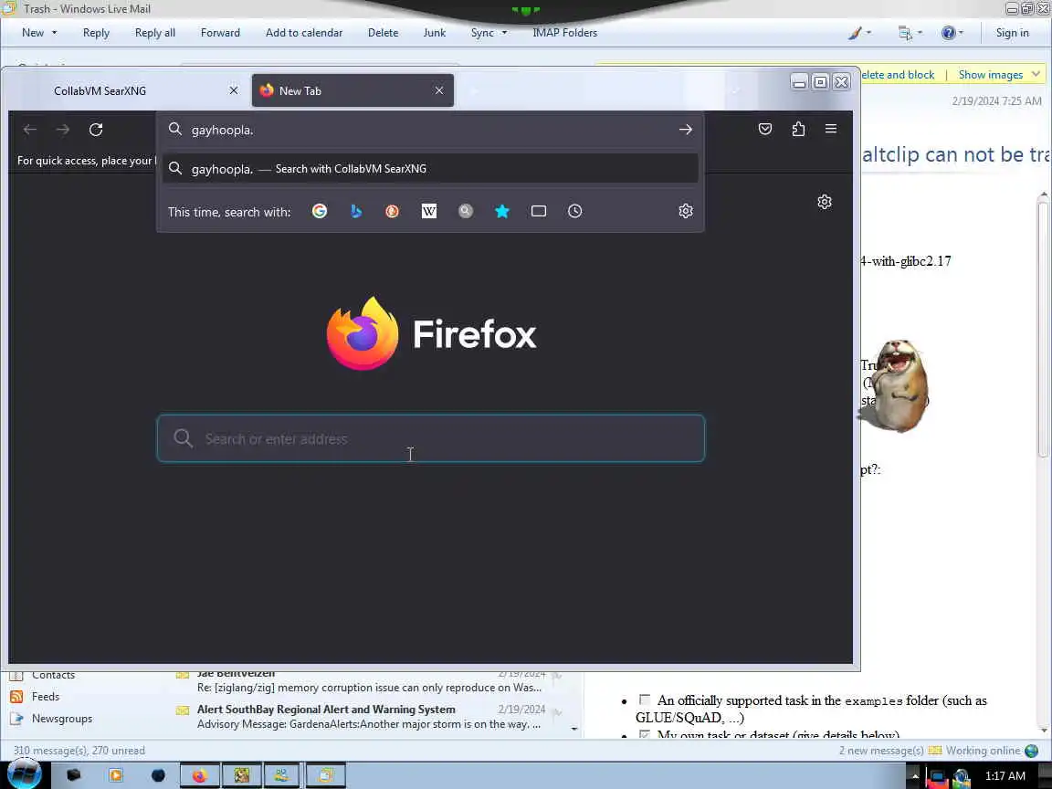
Task: Show hidden system tray icons arrow
Action: (x=914, y=775)
